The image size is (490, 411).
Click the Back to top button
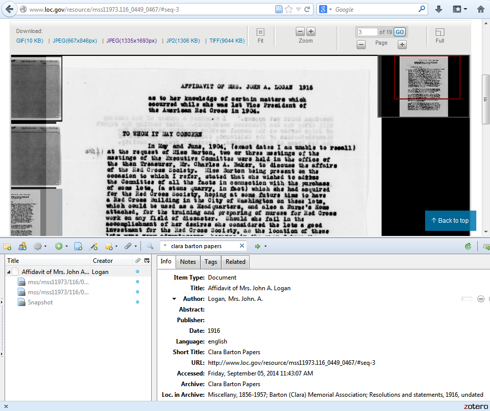pyautogui.click(x=450, y=221)
